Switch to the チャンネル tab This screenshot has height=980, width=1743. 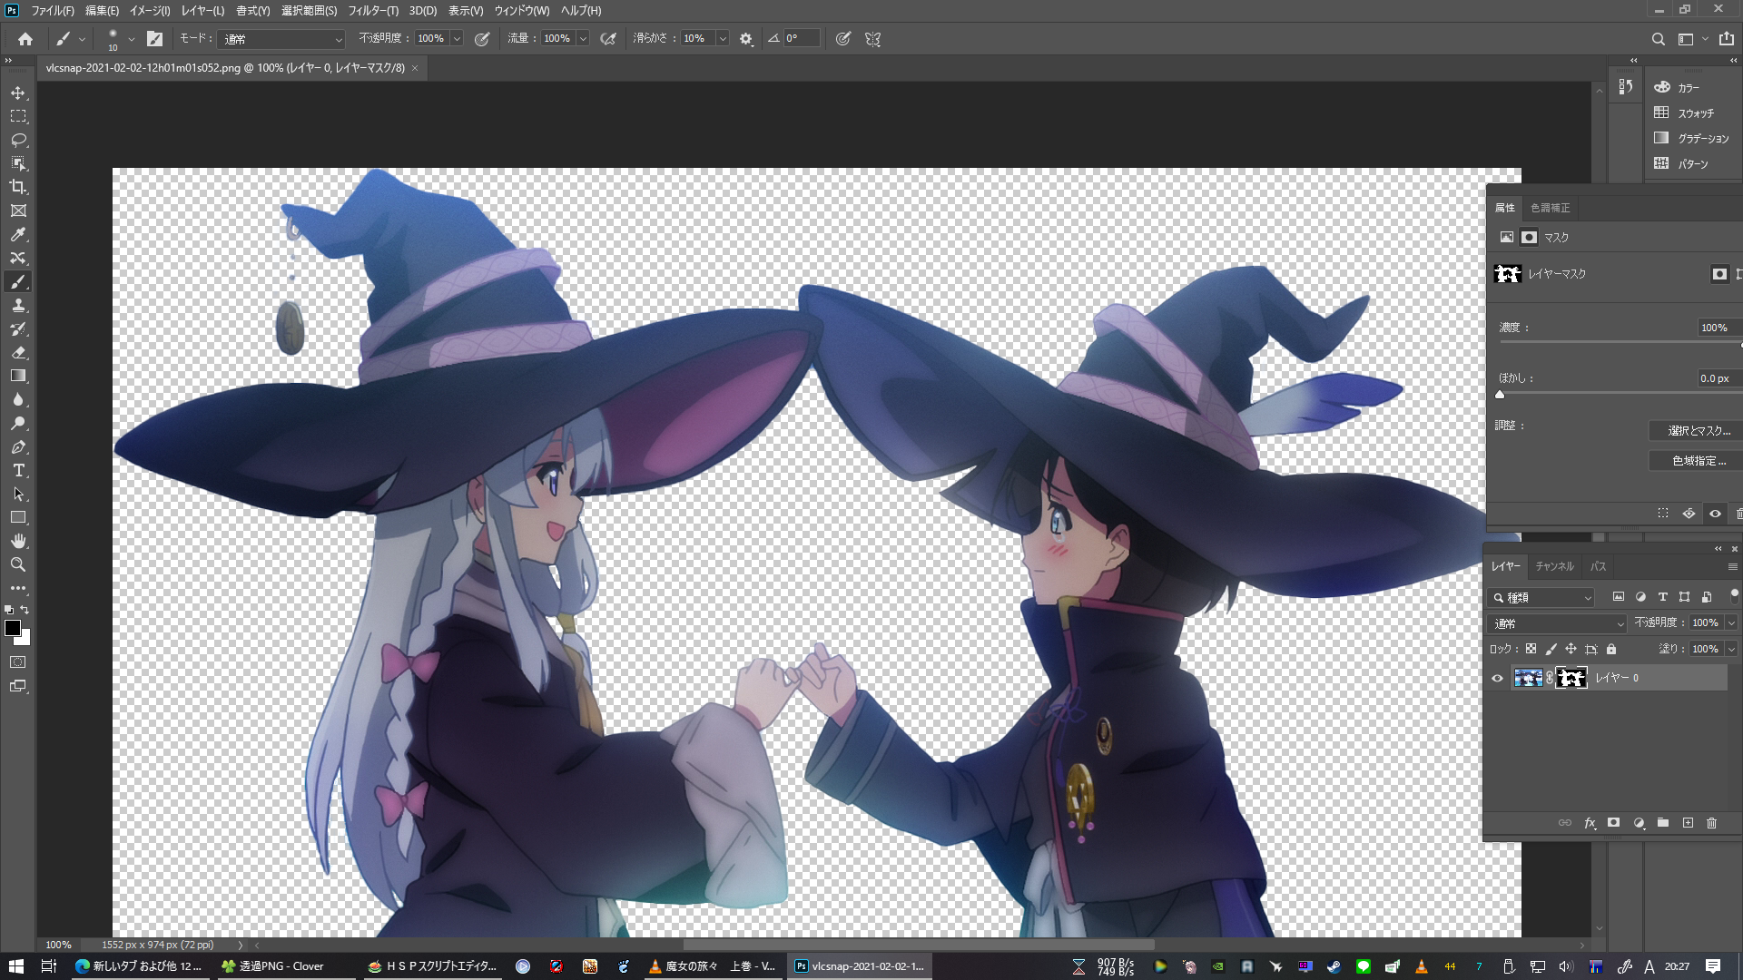1554,566
